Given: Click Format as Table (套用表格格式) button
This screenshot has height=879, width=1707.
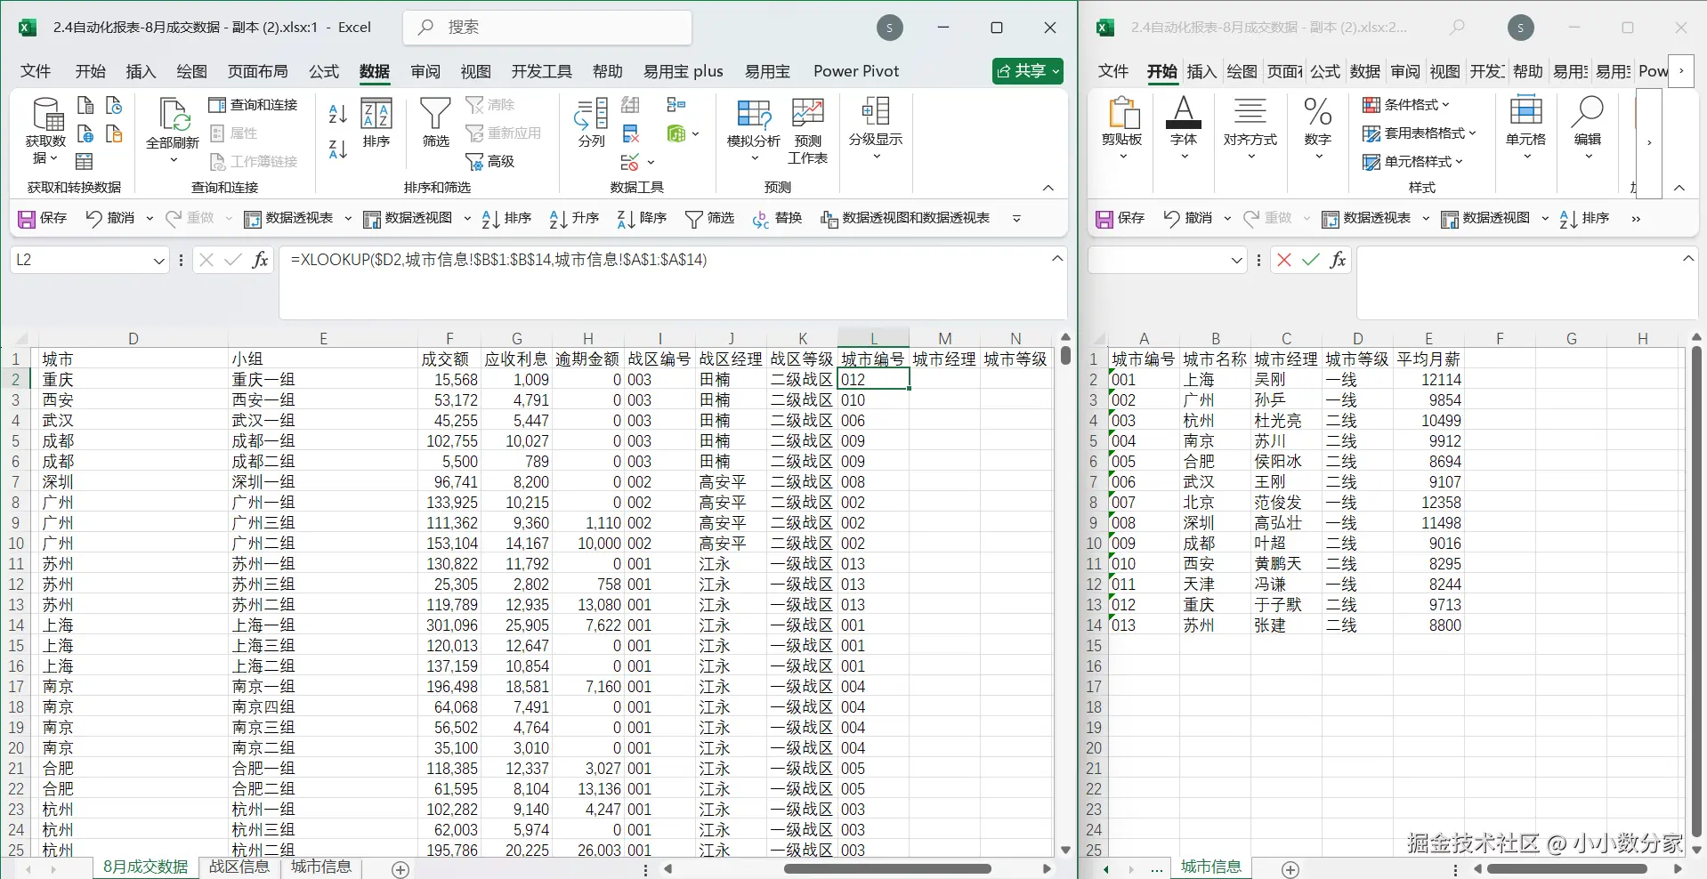Looking at the screenshot, I should (x=1420, y=133).
